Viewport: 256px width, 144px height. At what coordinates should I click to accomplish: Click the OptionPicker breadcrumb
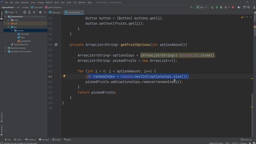tap(8, 7)
